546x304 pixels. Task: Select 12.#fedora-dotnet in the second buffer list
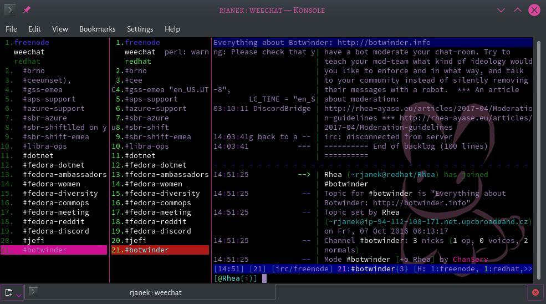click(x=149, y=165)
